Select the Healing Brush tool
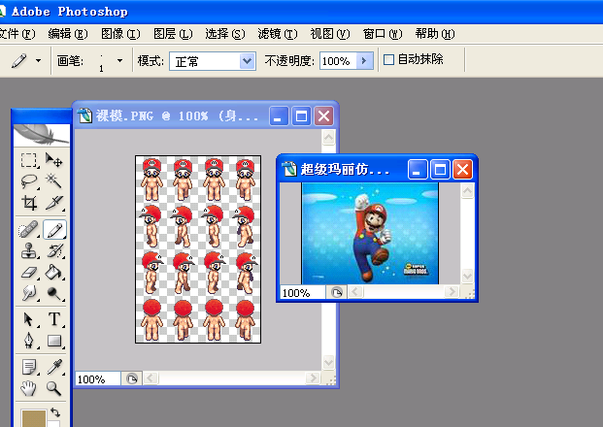Image resolution: width=603 pixels, height=427 pixels. [x=29, y=230]
